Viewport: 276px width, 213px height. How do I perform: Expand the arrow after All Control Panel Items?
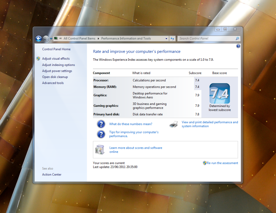coord(98,38)
